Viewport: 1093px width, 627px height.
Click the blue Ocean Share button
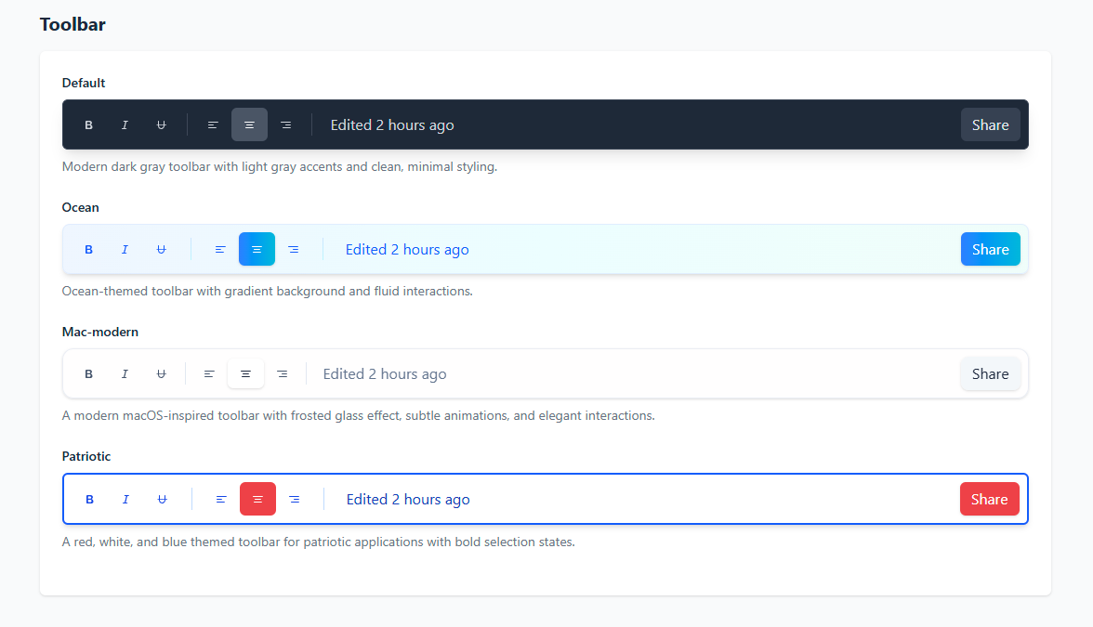pos(991,249)
